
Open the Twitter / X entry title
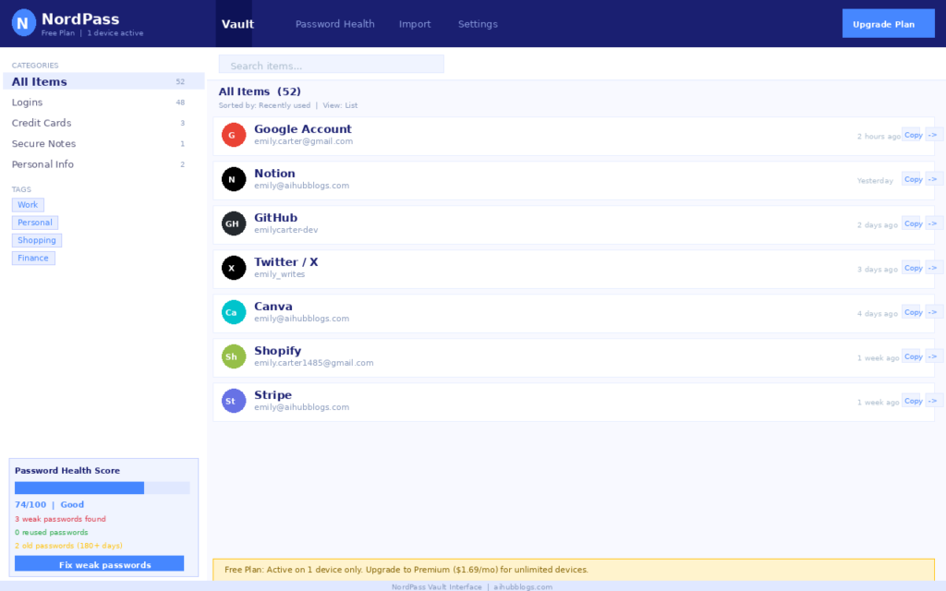[286, 261]
